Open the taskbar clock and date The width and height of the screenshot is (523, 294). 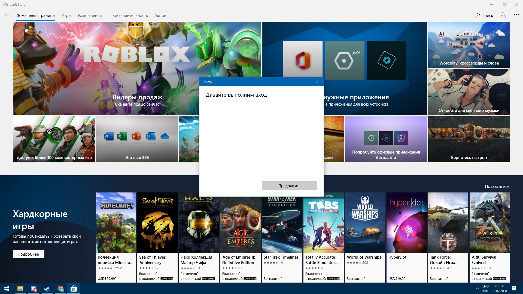[x=500, y=289]
